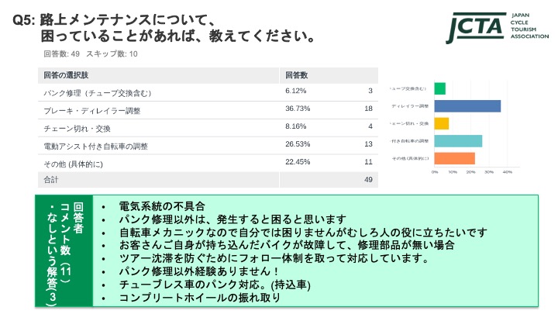The image size is (558, 314).
Task: Select the orange その他 bar
Action: point(455,158)
